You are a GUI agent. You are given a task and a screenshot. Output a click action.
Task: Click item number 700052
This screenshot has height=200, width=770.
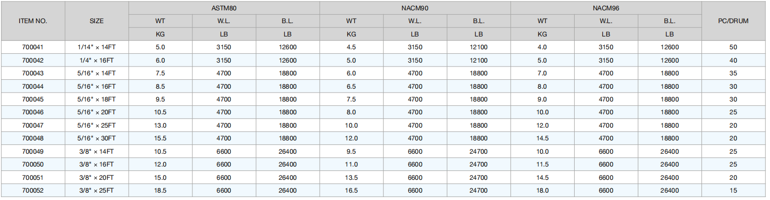[33, 190]
